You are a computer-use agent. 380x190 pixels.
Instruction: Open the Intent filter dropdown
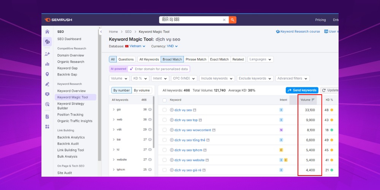coord(160,79)
